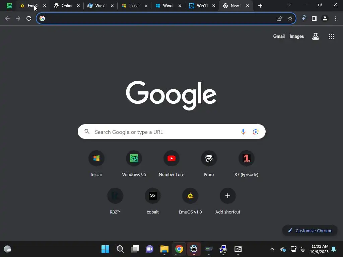The height and width of the screenshot is (257, 343).
Task: Close the Win11 tab
Action: click(x=213, y=6)
